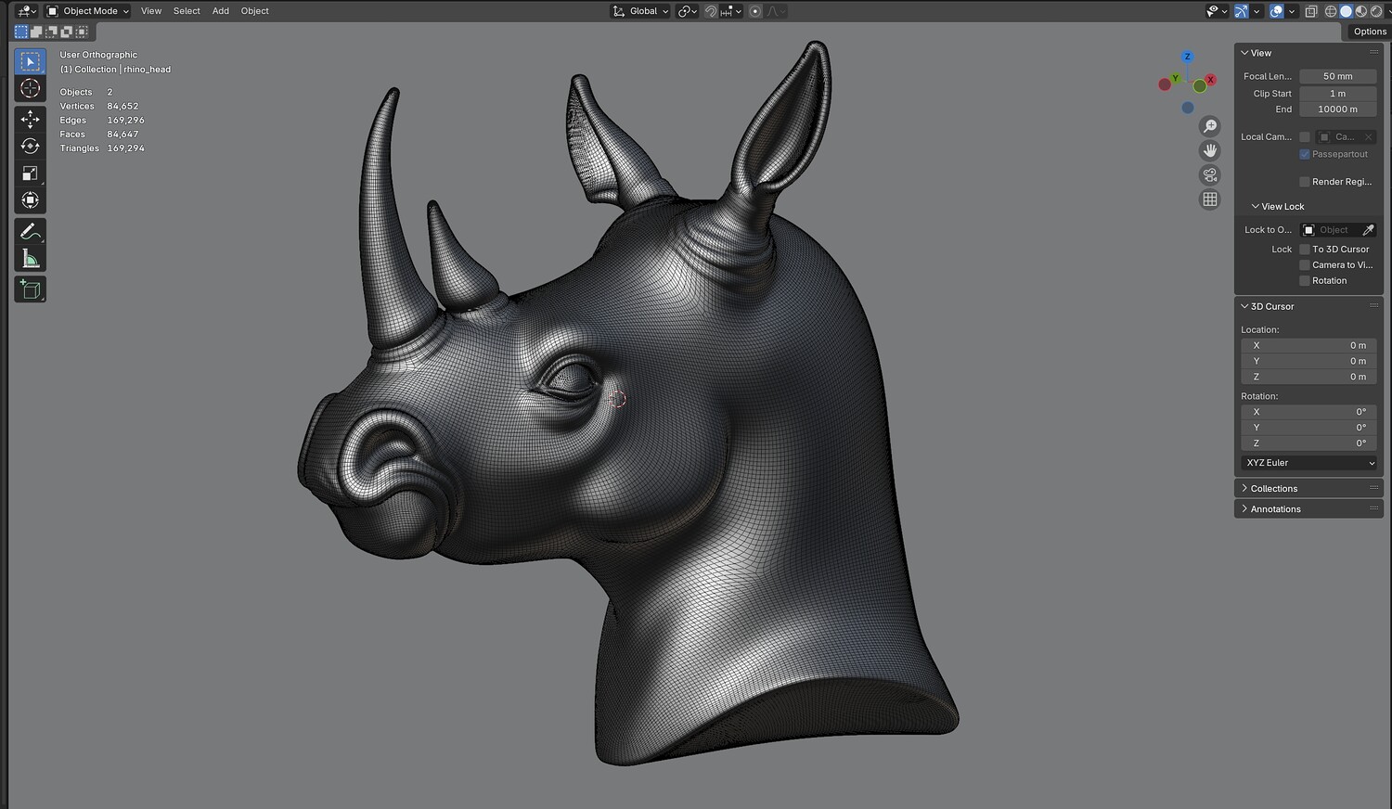Switch to rendered viewport shading
The image size is (1392, 809).
1375,11
